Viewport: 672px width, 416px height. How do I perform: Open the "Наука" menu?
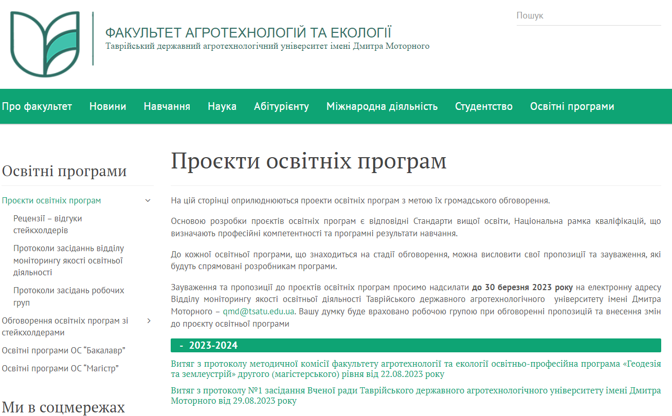click(x=222, y=106)
